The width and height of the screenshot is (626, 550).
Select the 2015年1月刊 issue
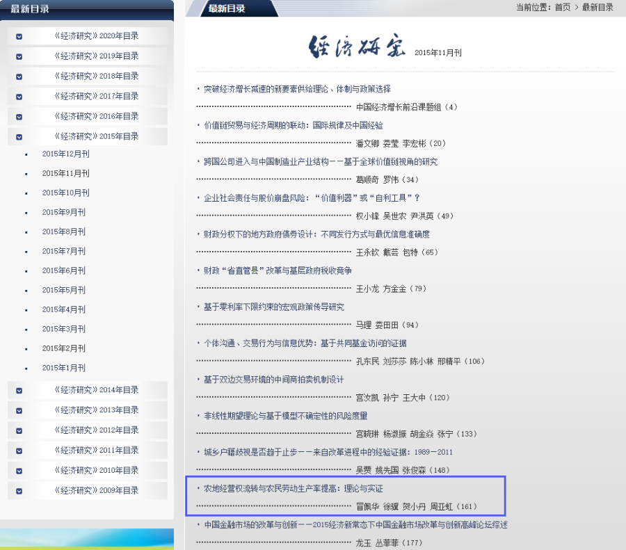coord(63,368)
